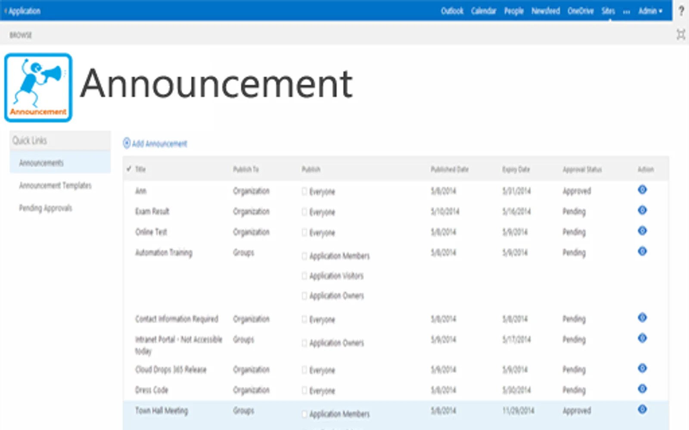Check Everyone checkbox in Dress Code row
The height and width of the screenshot is (430, 689).
click(x=304, y=391)
